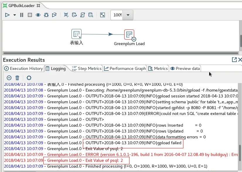Close the GPBulkLoader tab

pos(38,6)
